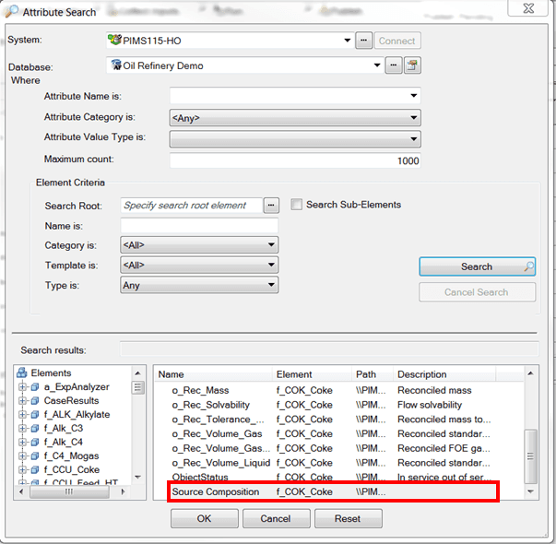Click the element Name is field
Image resolution: width=556 pixels, height=544 pixels.
pos(199,226)
